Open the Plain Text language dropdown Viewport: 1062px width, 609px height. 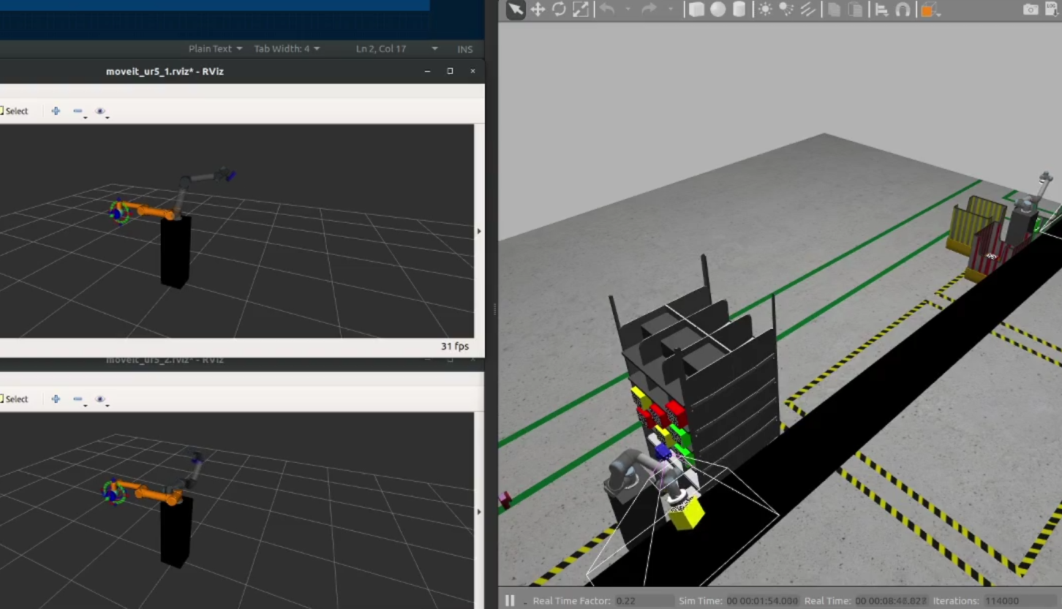[215, 49]
